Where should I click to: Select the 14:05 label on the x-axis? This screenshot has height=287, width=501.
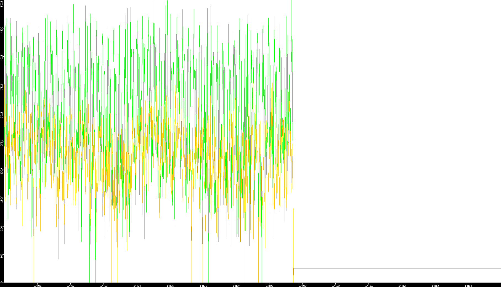pyautogui.click(x=170, y=286)
